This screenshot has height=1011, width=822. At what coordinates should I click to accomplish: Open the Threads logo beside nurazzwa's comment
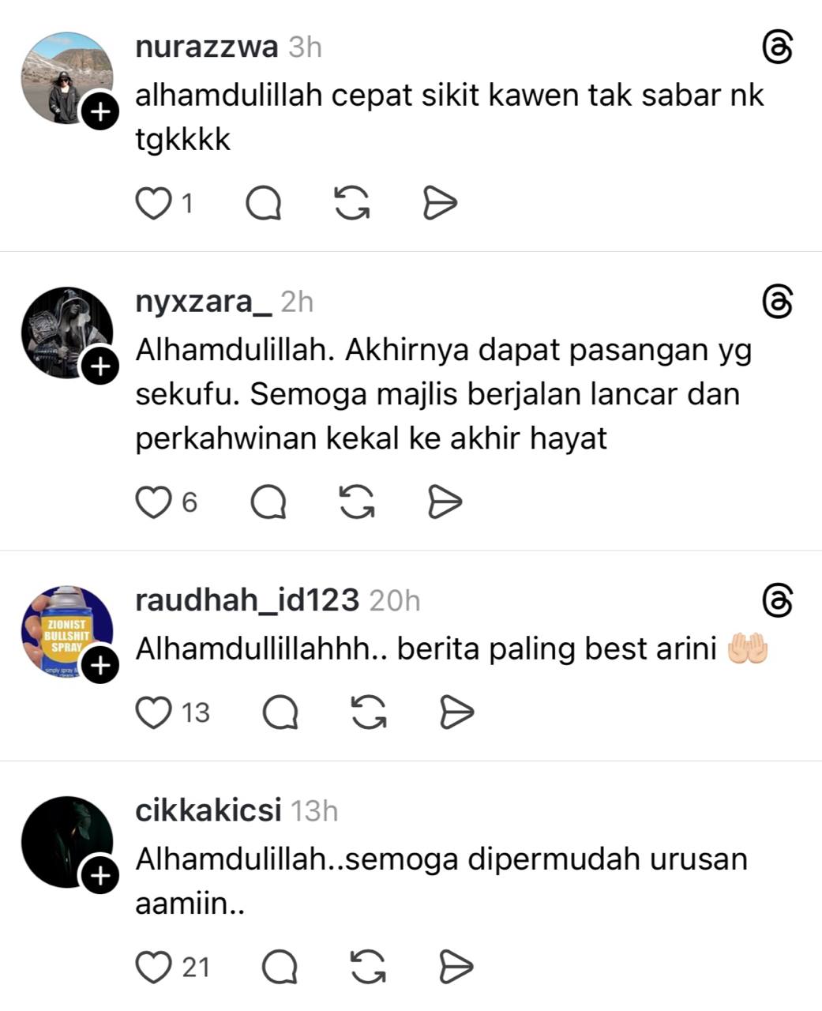tap(777, 47)
